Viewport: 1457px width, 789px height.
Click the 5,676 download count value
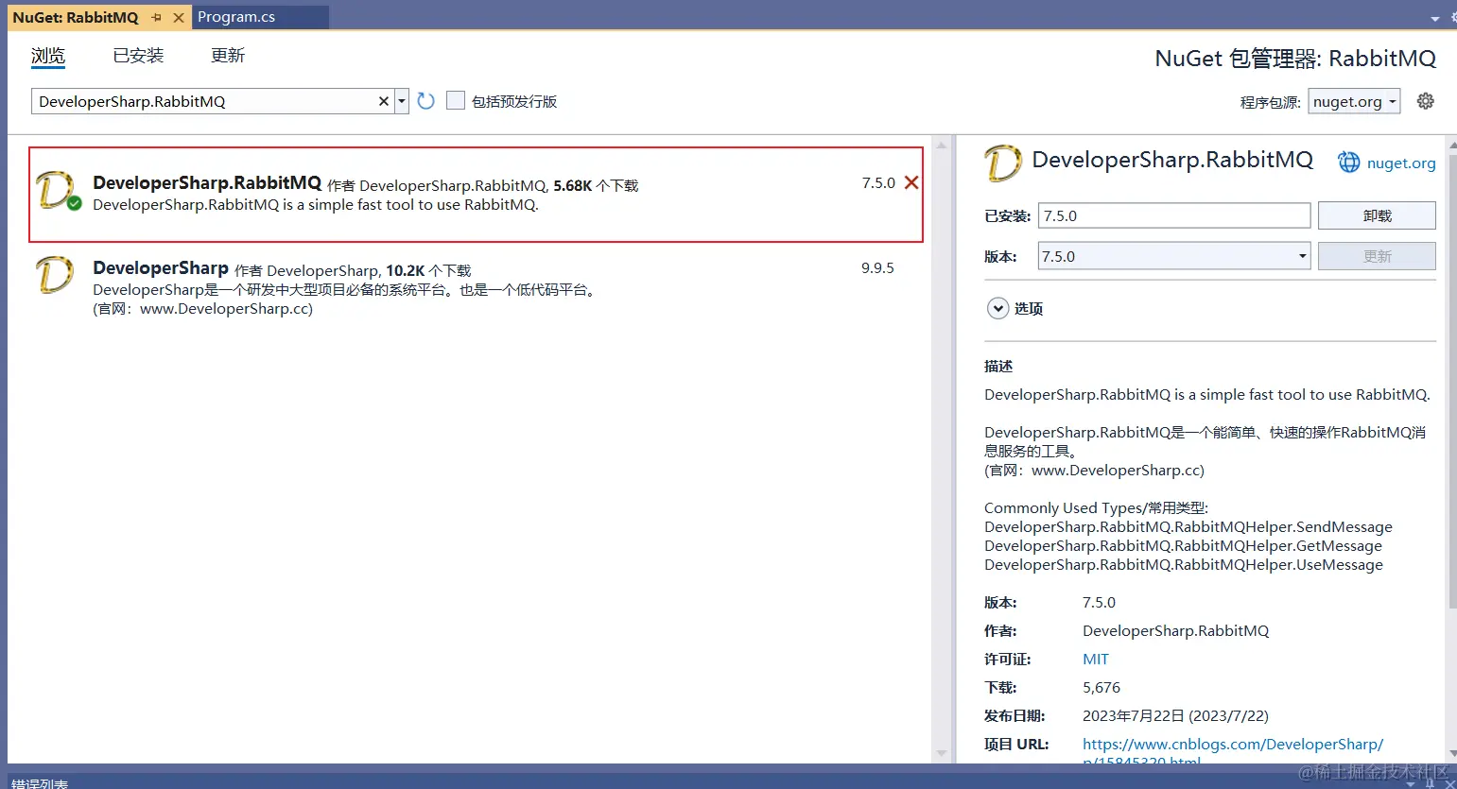(1101, 688)
